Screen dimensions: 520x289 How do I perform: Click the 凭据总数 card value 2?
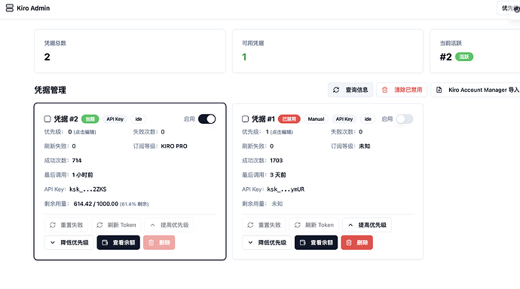point(47,57)
